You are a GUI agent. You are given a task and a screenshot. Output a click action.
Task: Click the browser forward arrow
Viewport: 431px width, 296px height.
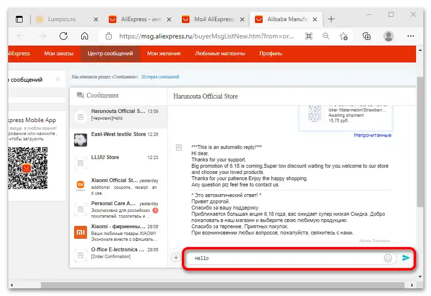pyautogui.click(x=42, y=36)
